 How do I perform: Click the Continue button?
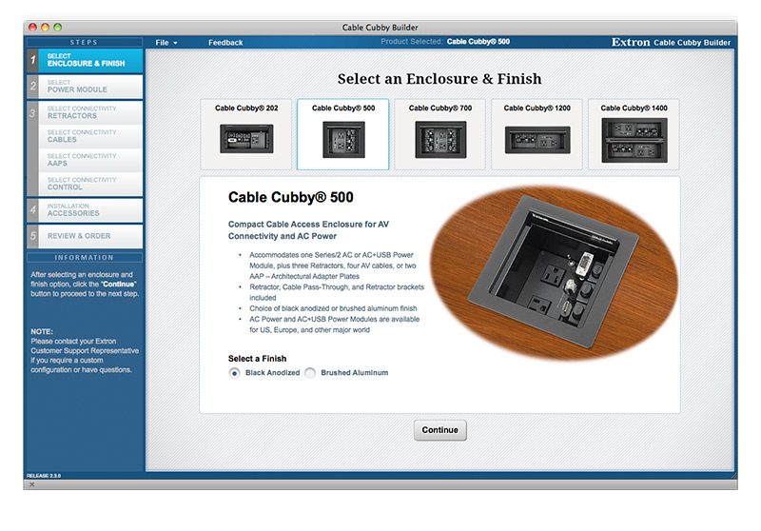pos(439,430)
